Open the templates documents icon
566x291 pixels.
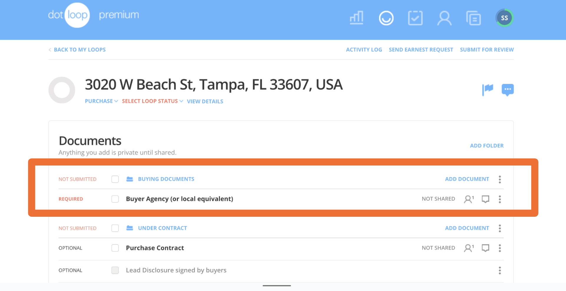(474, 18)
